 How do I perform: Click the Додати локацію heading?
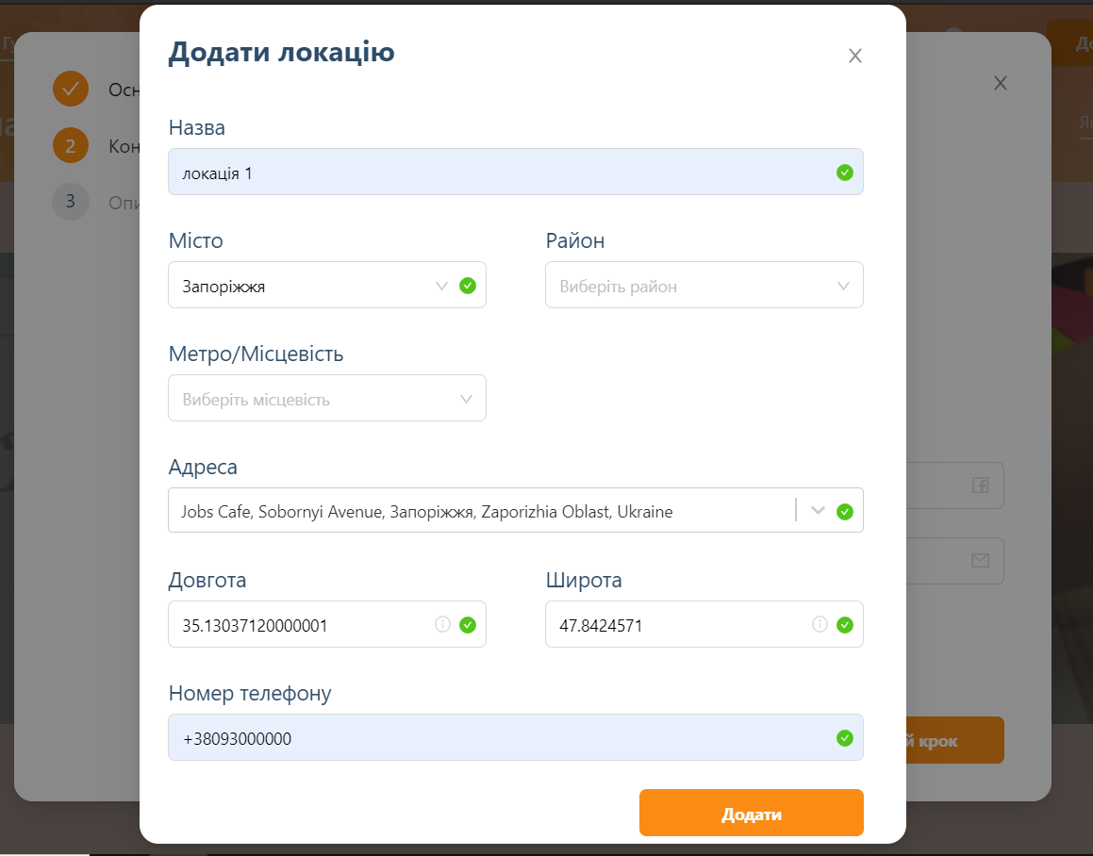pos(282,52)
